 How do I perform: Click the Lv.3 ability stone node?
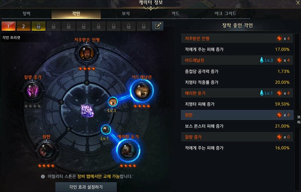pyautogui.click(x=112, y=102)
